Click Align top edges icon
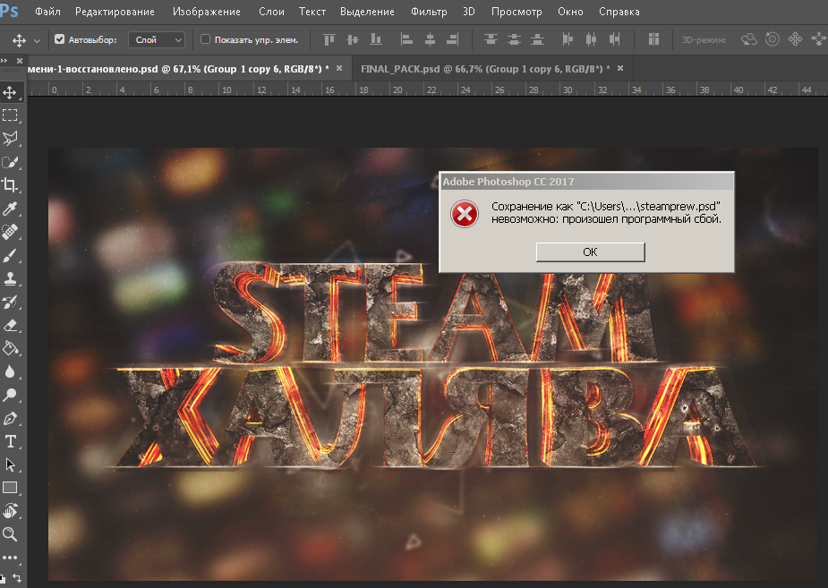828x588 pixels. click(x=329, y=39)
